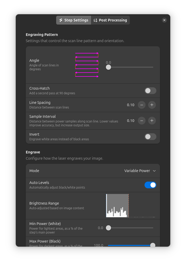Click the minus icon beside Sample Interval
The image size is (186, 264).
pyautogui.click(x=142, y=121)
